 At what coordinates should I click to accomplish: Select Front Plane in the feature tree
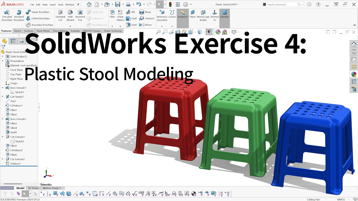(x=17, y=70)
